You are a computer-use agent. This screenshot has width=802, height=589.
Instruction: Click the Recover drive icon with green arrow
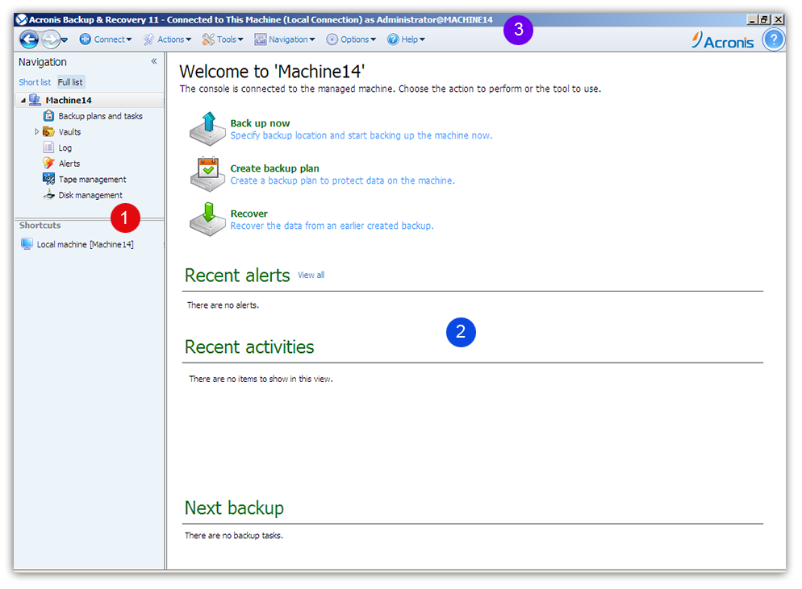pos(207,219)
